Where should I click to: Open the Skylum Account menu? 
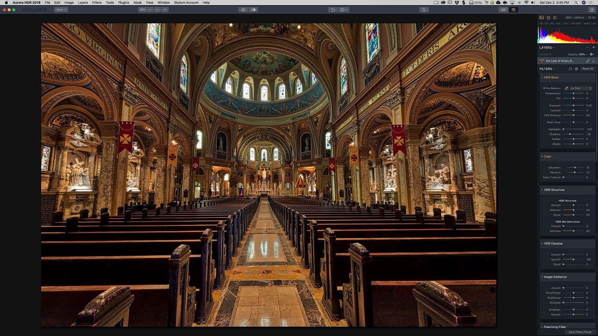[186, 2]
